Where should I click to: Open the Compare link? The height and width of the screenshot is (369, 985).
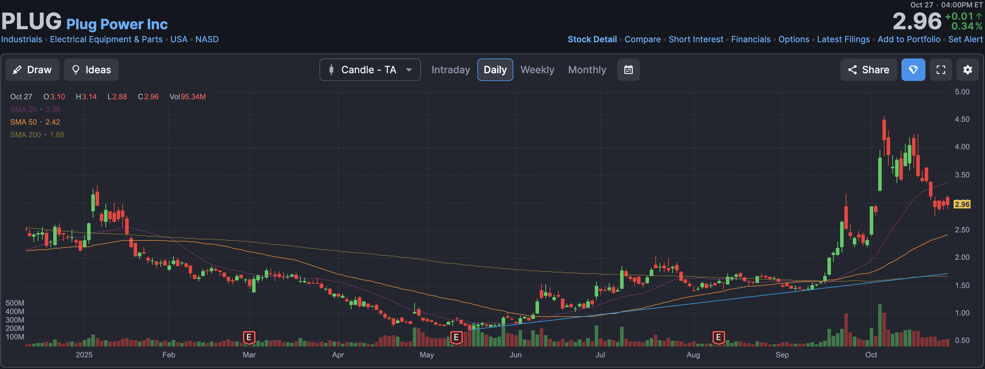(x=642, y=39)
